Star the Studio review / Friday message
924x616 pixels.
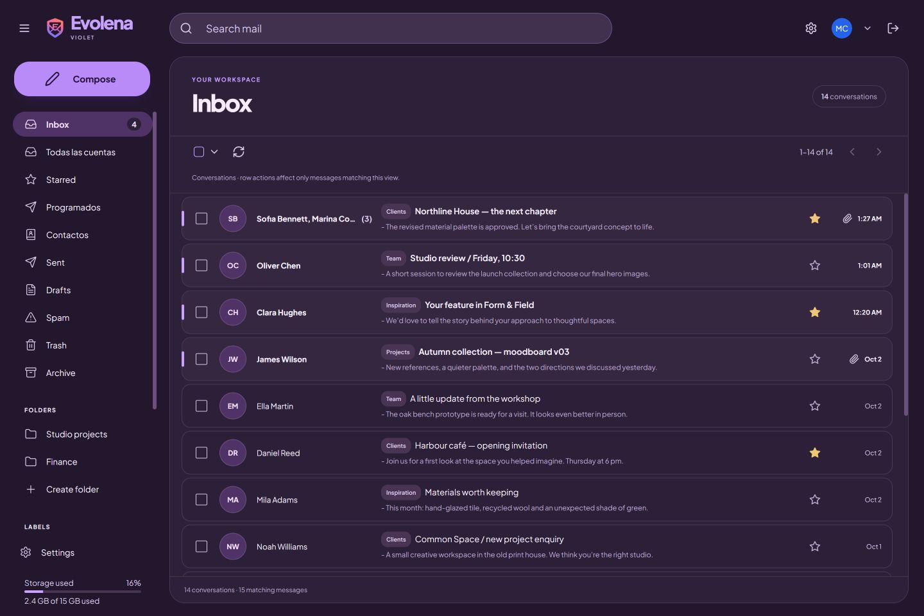[815, 266]
